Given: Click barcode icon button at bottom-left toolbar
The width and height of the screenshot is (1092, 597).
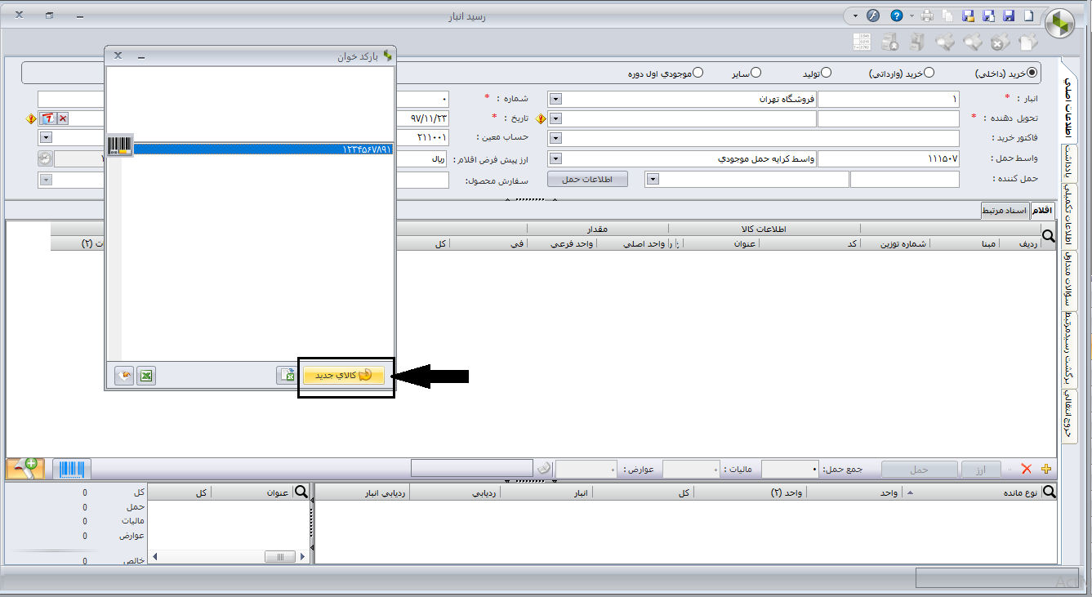Looking at the screenshot, I should [73, 469].
